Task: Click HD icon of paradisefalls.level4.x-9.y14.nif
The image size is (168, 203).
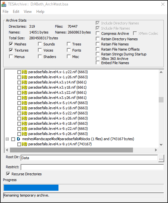Action: [x=24, y=144]
